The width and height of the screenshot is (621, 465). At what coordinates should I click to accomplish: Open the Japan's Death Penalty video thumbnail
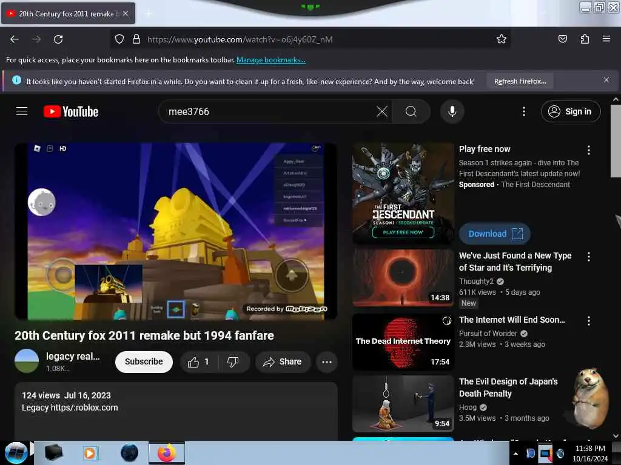tap(403, 404)
